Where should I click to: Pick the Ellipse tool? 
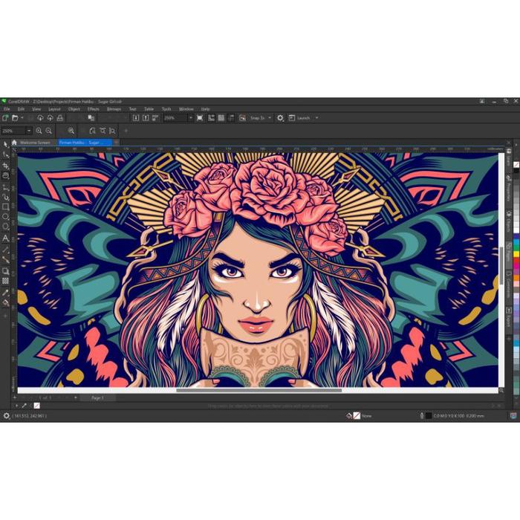pos(5,217)
